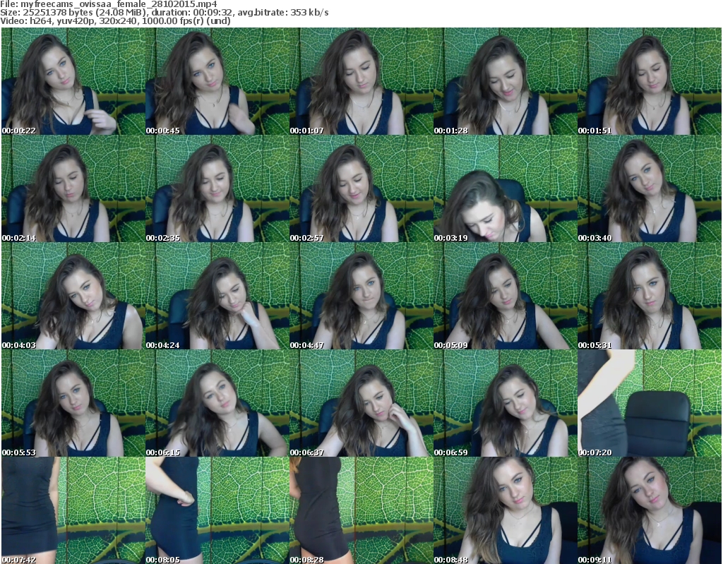Click the frame timestamped 00:05:53
This screenshot has width=723, height=564.
73,403
